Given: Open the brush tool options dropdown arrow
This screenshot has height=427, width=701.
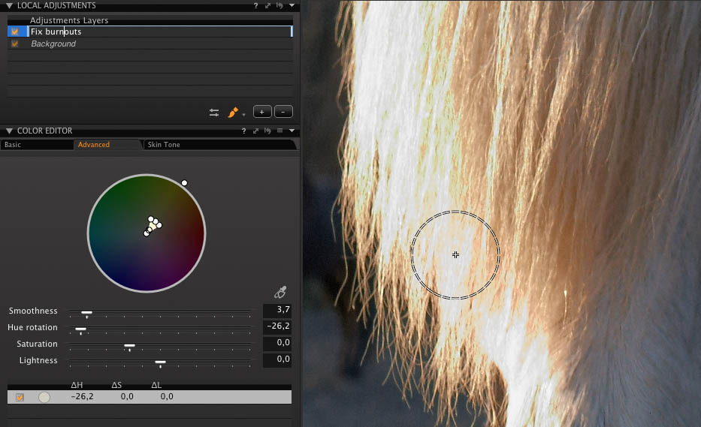Looking at the screenshot, I should [244, 115].
